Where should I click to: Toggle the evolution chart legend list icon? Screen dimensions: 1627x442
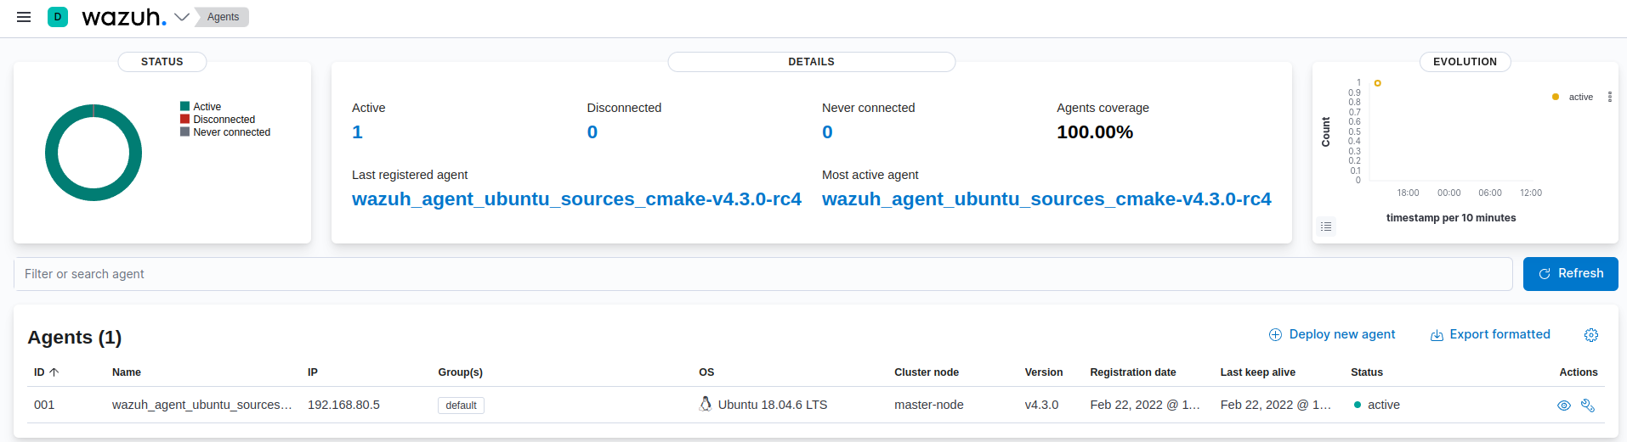(x=1326, y=227)
